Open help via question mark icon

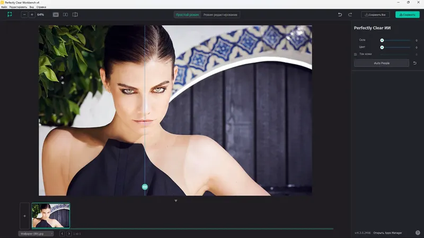(418, 233)
